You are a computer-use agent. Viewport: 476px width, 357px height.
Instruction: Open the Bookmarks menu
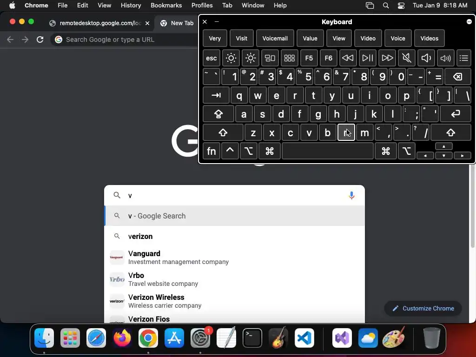click(166, 5)
